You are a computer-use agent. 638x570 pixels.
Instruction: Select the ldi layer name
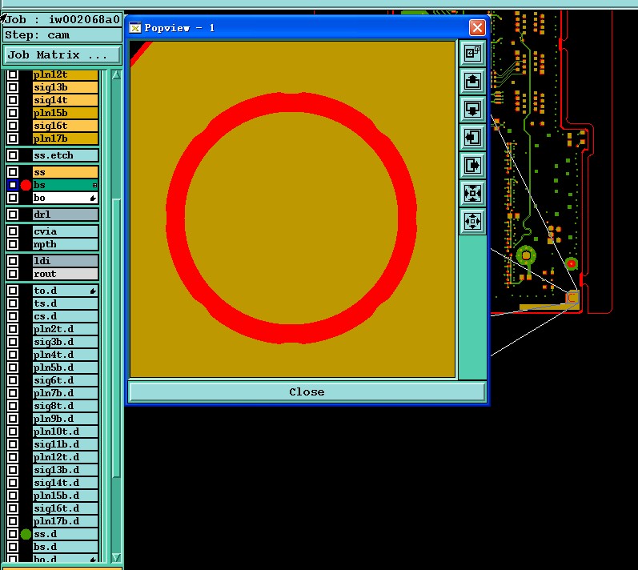[65, 261]
